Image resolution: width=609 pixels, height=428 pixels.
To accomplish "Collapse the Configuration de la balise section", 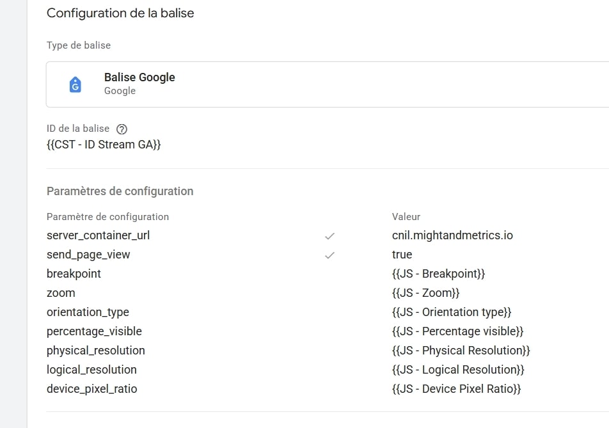I will [x=120, y=13].
